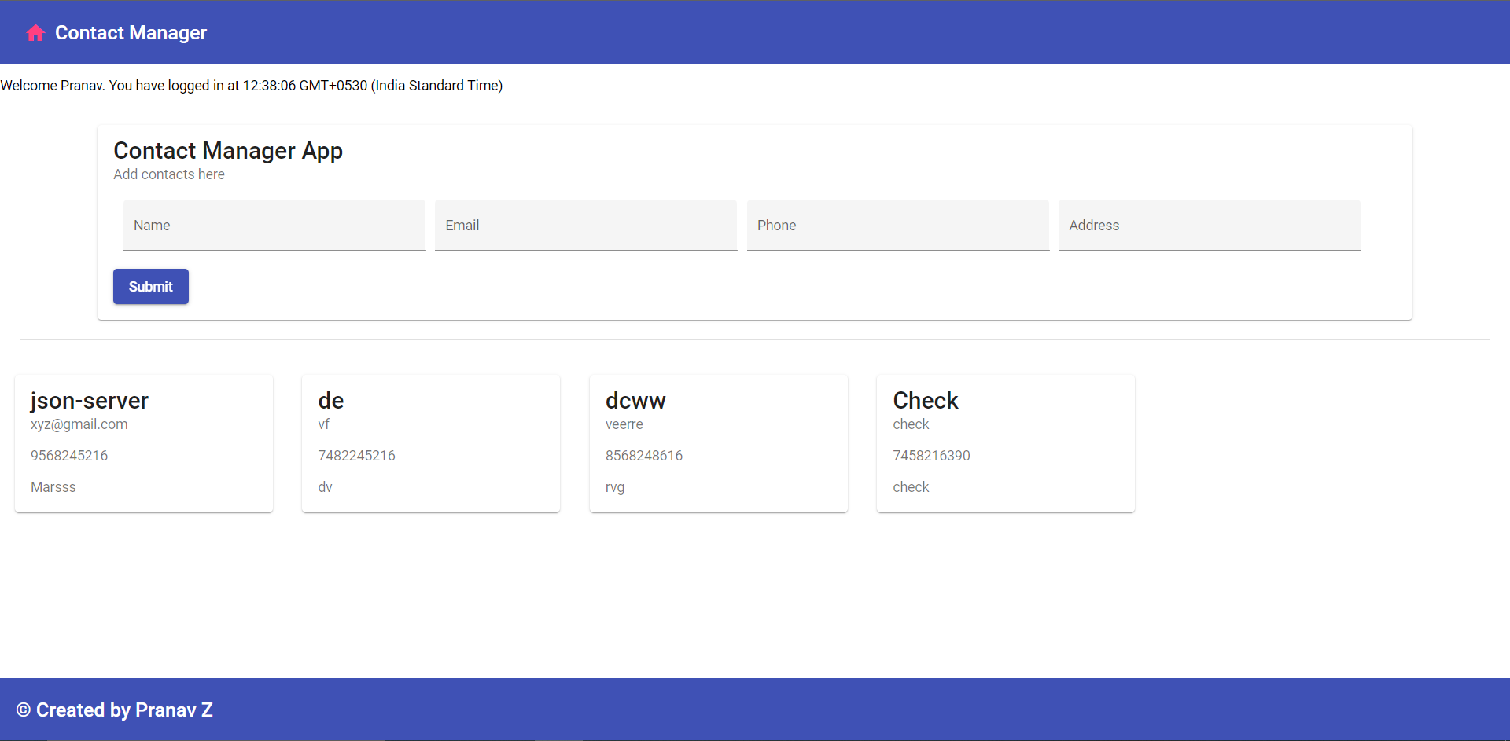
Task: Click phone number 8568248616
Action: 643,456
